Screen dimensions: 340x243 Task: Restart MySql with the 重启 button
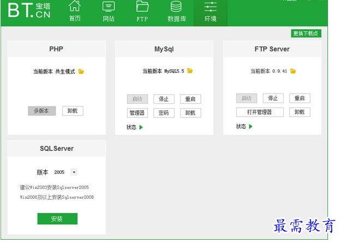click(190, 99)
